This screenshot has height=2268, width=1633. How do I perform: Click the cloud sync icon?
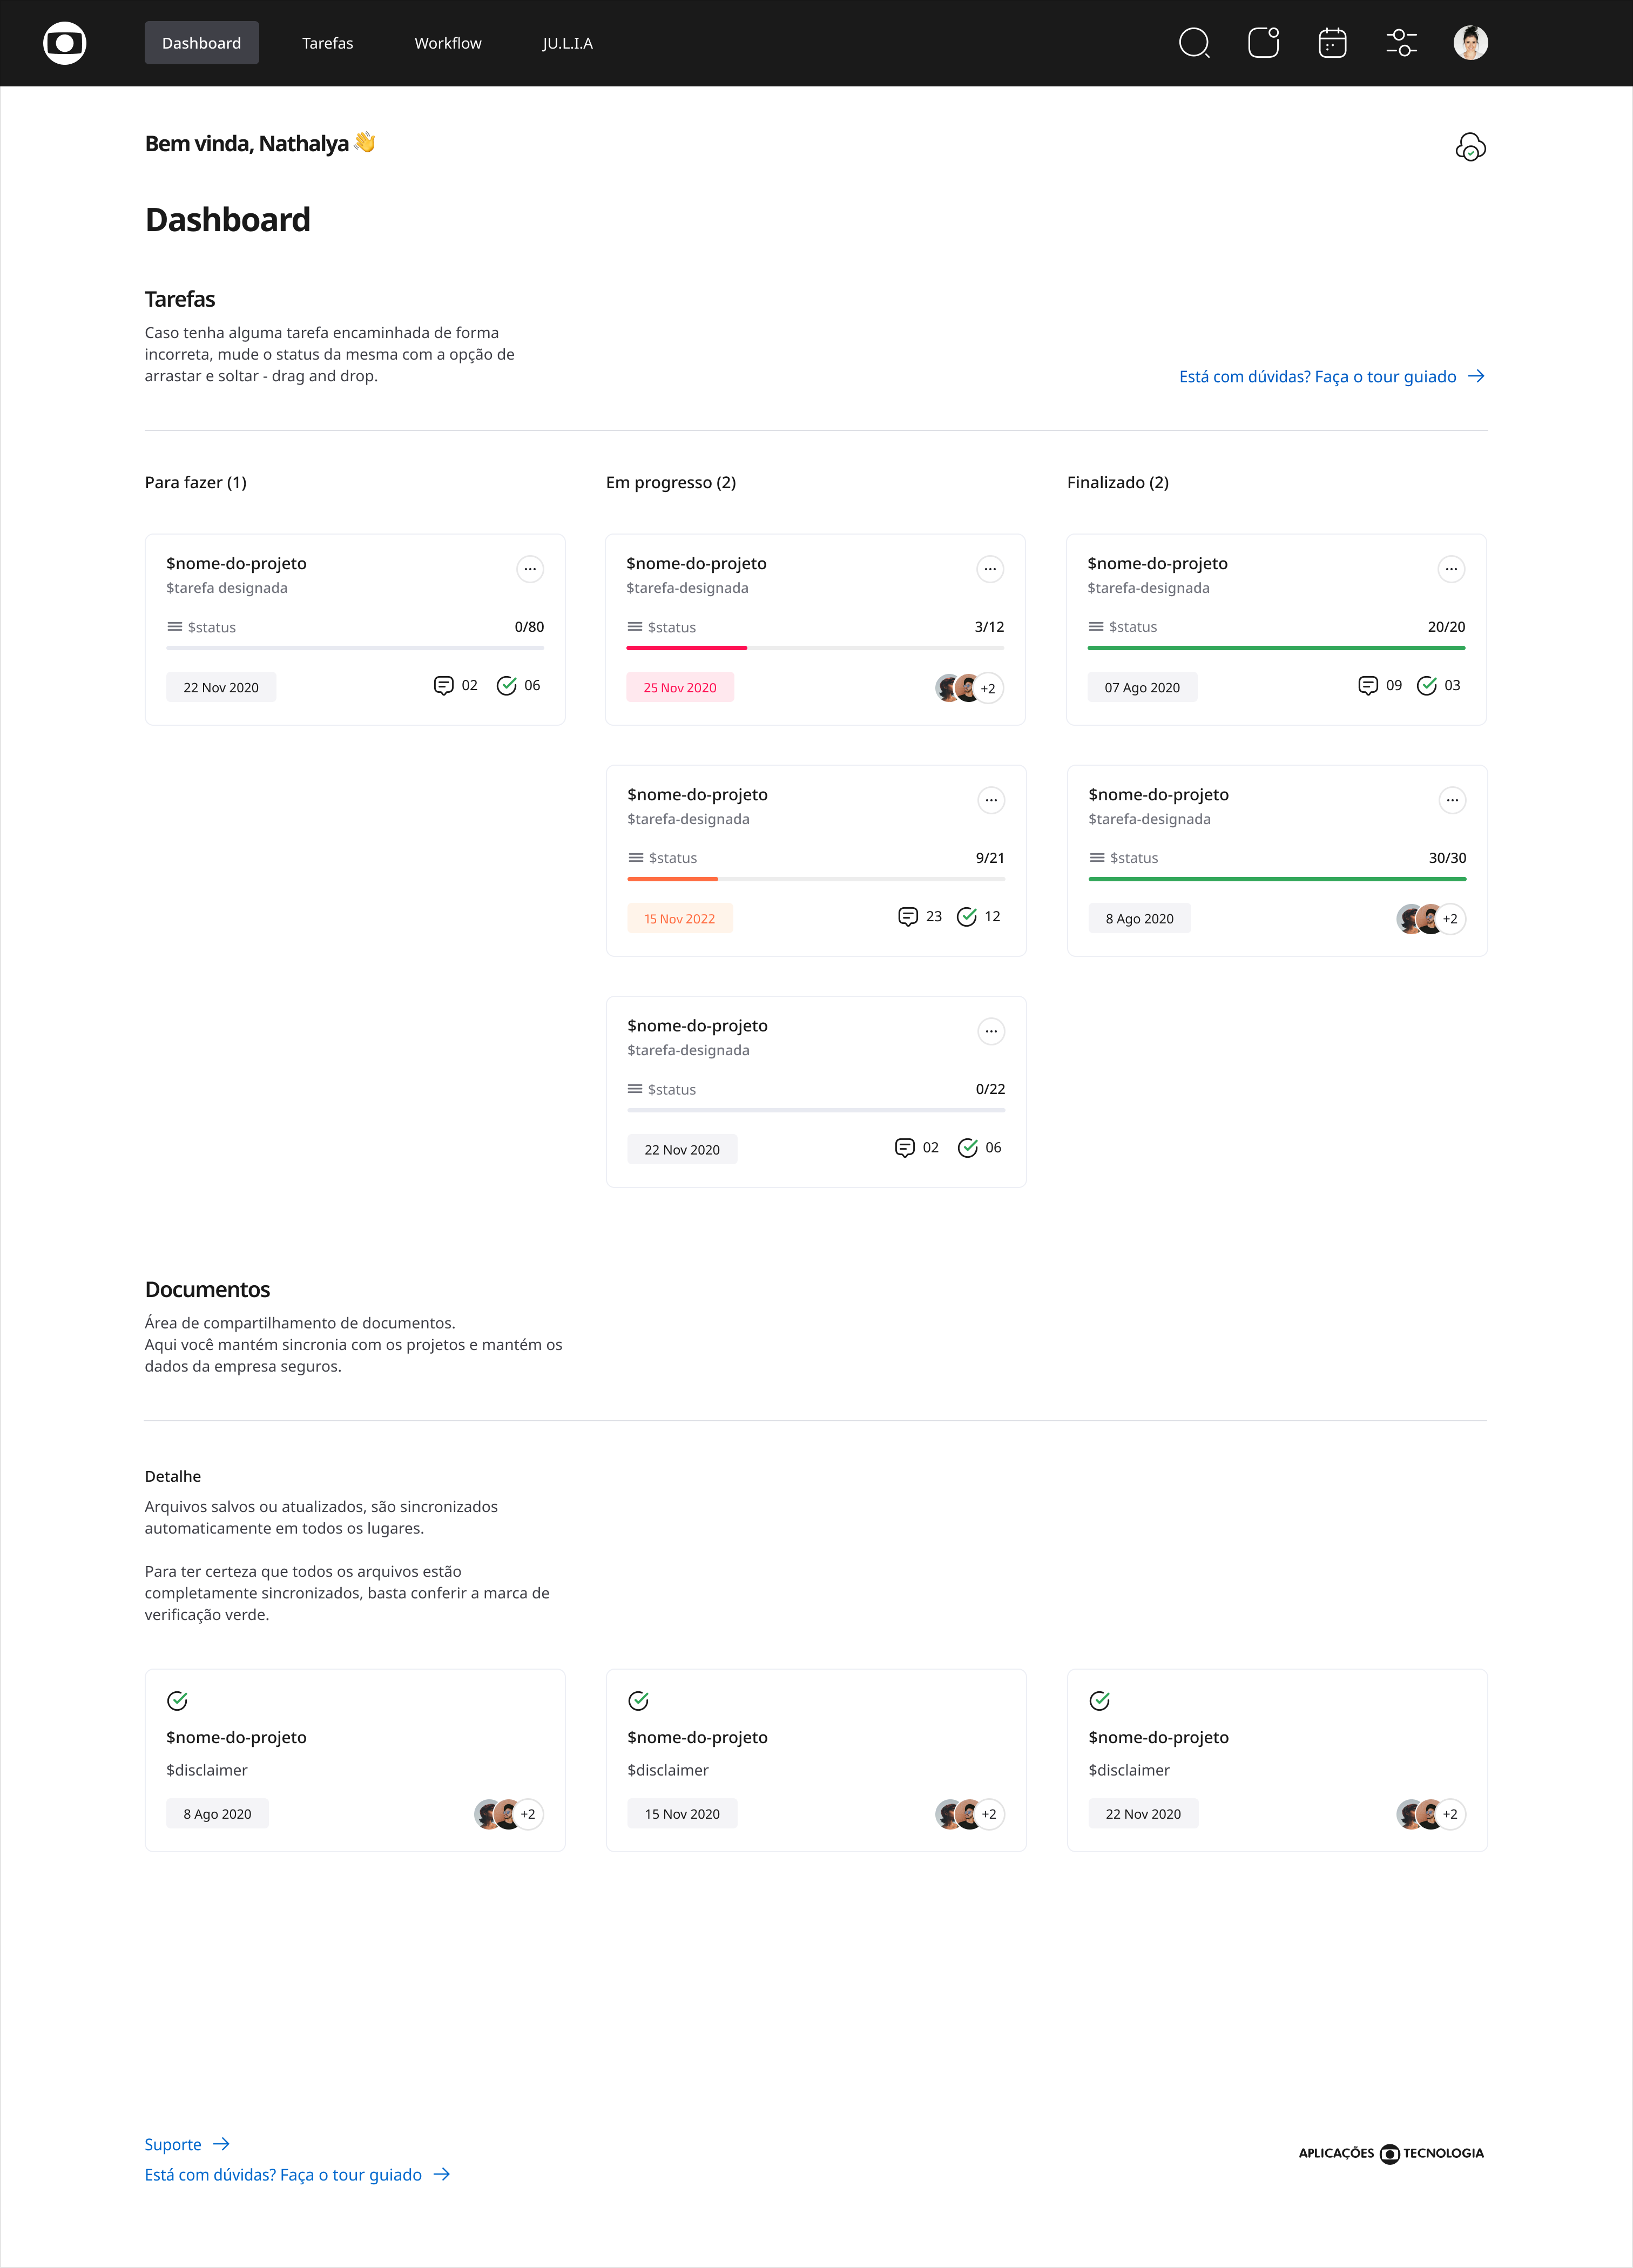(1470, 147)
